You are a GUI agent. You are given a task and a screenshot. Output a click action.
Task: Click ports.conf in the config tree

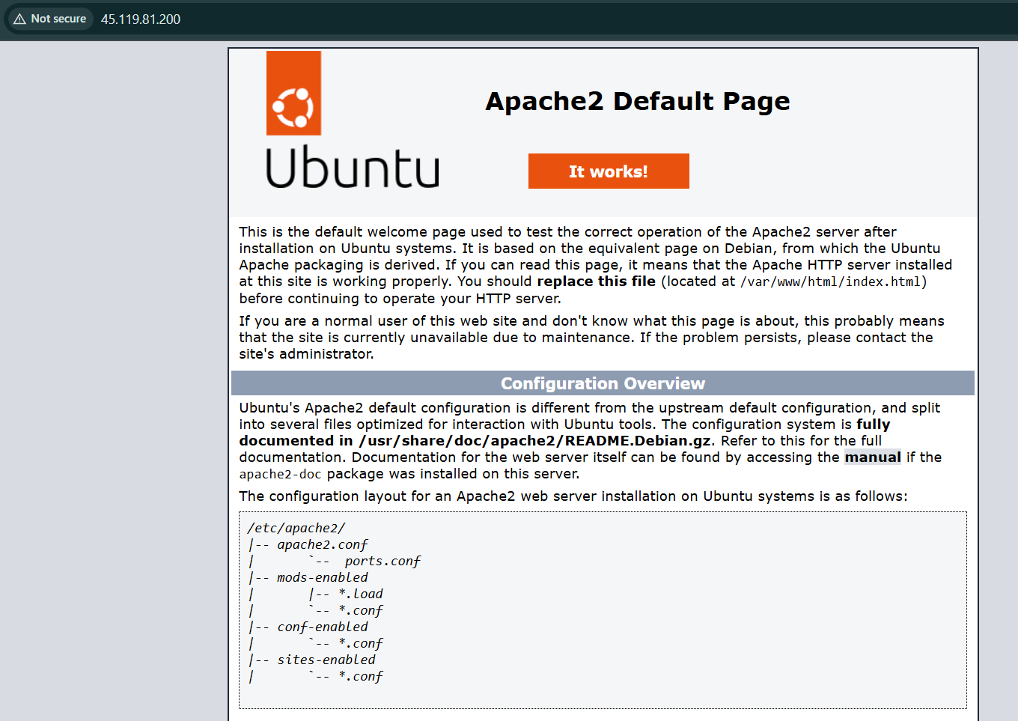(382, 561)
